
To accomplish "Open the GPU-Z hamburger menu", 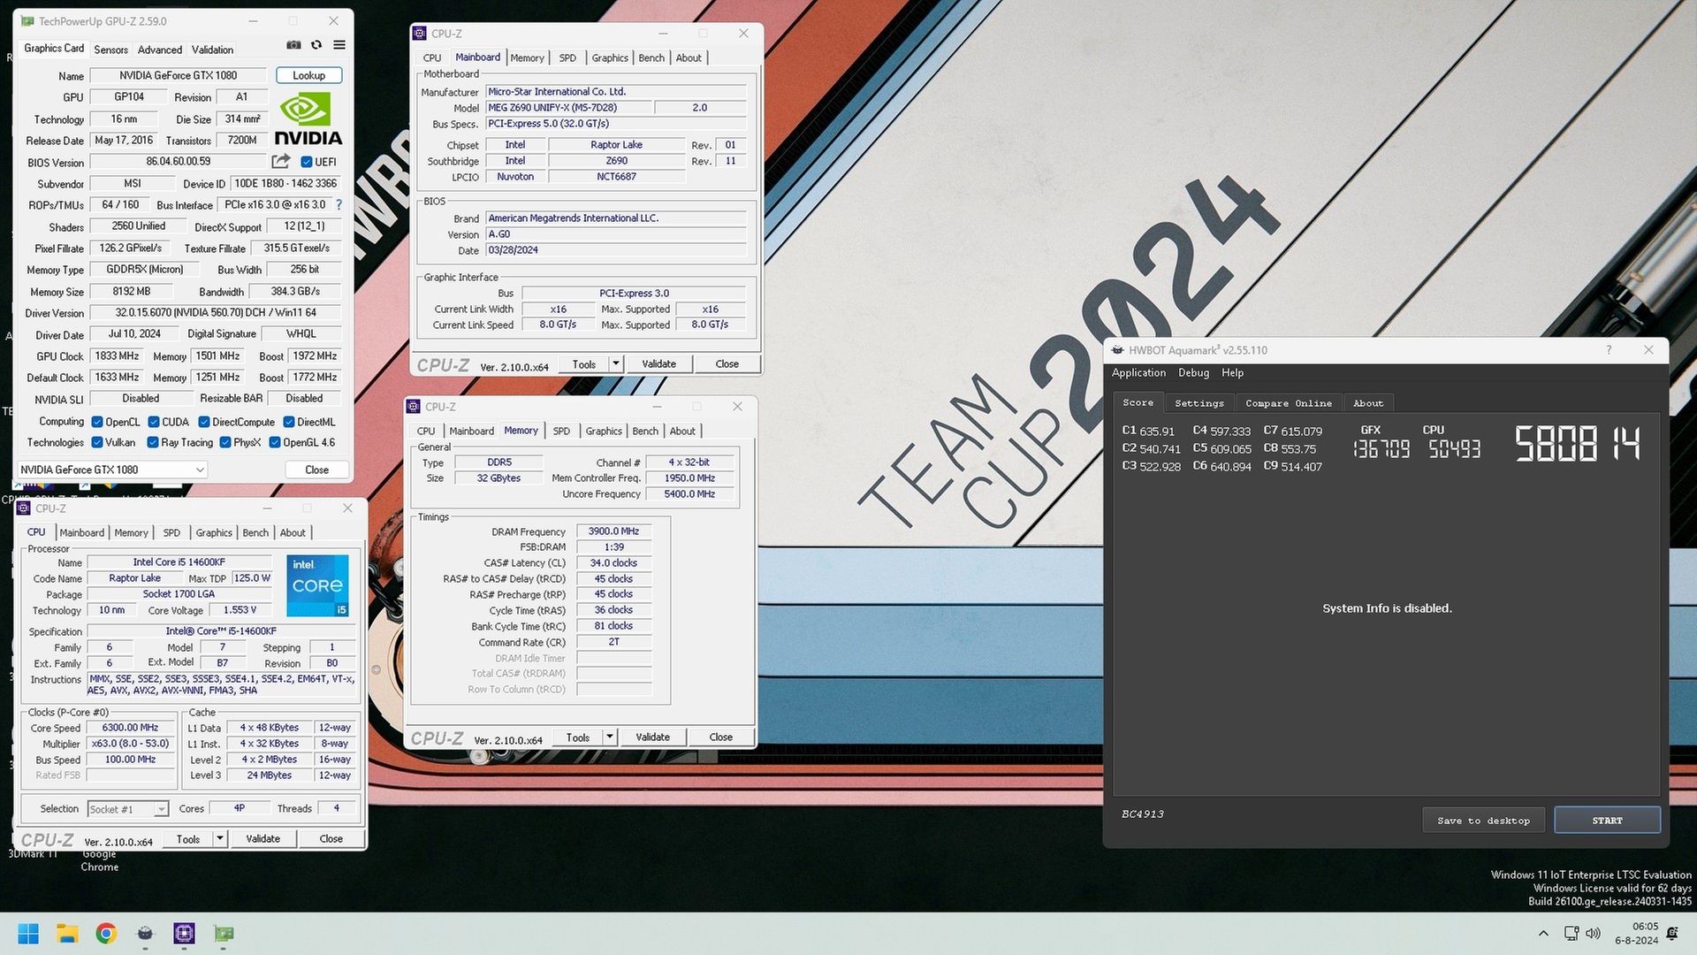I will coord(339,45).
